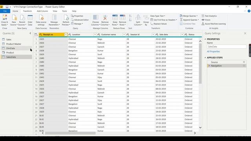
Task: Sort descending with the Z-A icon
Action: [x=130, y=20]
